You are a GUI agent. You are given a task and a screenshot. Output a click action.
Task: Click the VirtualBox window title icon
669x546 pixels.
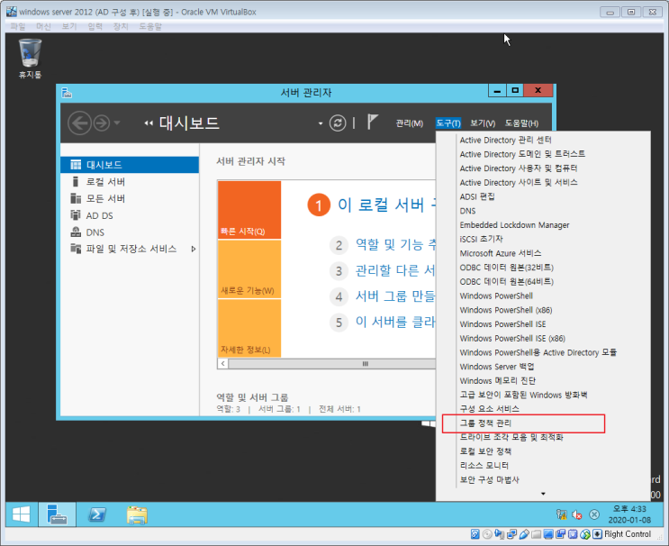pos(12,12)
